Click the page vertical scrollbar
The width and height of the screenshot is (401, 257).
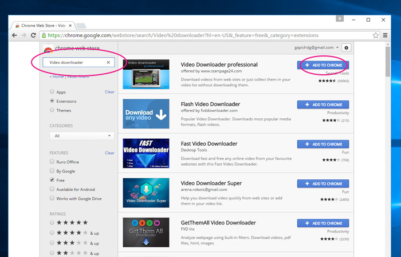(388, 61)
